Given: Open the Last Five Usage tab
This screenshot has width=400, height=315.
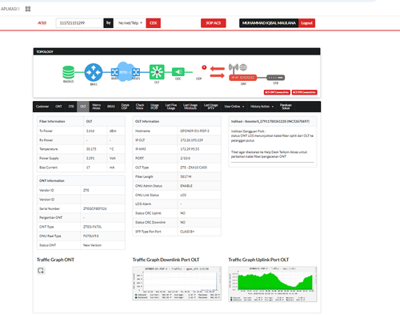Looking at the screenshot, I should [x=171, y=107].
